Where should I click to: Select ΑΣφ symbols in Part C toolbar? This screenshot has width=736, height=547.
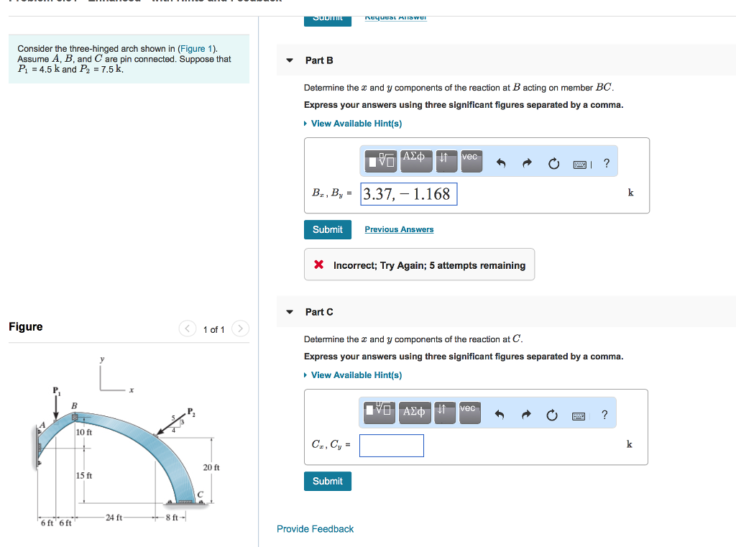click(415, 412)
